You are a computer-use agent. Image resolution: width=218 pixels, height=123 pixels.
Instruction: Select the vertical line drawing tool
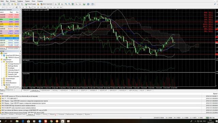[7, 7]
